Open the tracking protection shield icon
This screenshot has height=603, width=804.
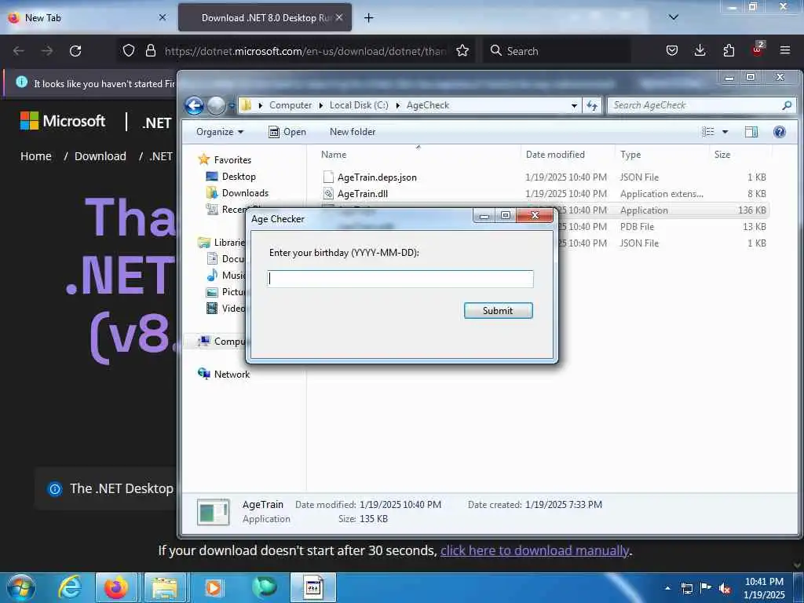point(129,50)
